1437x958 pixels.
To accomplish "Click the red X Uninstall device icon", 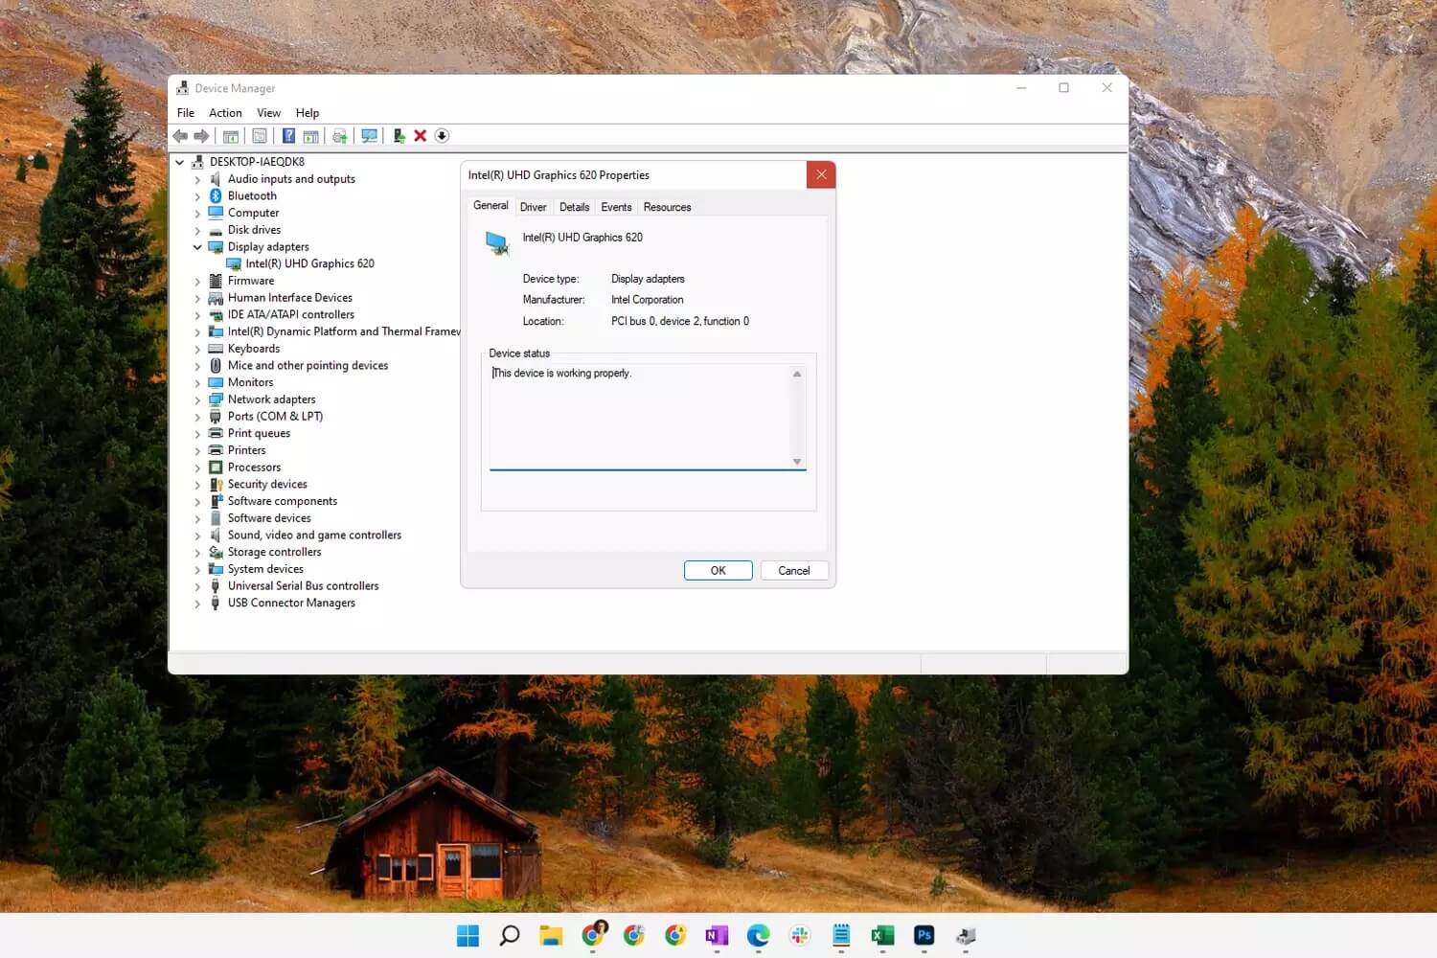I will coord(420,136).
